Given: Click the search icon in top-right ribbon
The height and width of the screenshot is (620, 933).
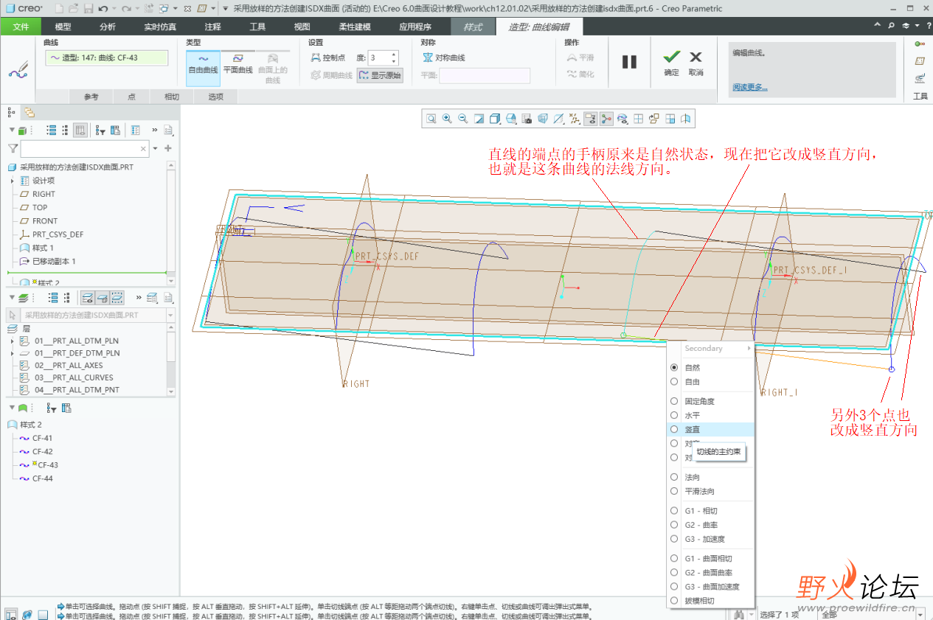Looking at the screenshot, I should (x=892, y=25).
